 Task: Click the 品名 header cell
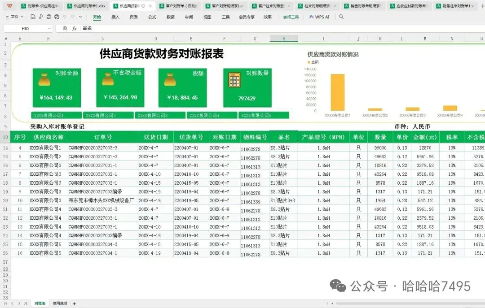coord(284,137)
